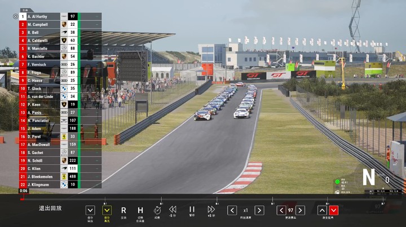Select driver R. Bell row

click(60, 33)
